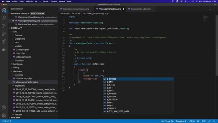Select the $_POST suggestion

[x=138, y=91]
